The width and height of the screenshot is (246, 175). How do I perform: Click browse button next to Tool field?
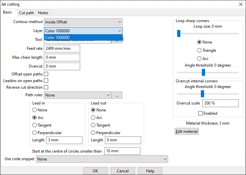click(x=117, y=40)
